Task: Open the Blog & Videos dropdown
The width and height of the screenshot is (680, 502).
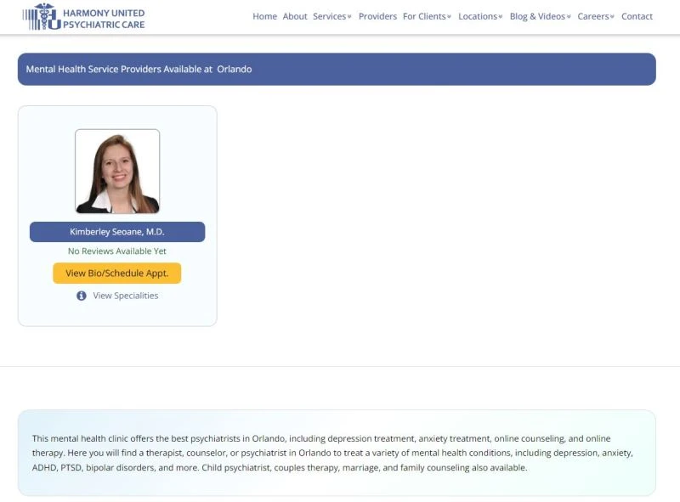Action: (540, 16)
